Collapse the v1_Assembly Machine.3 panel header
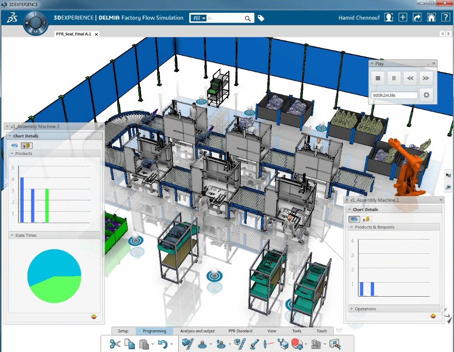 click(x=7, y=127)
